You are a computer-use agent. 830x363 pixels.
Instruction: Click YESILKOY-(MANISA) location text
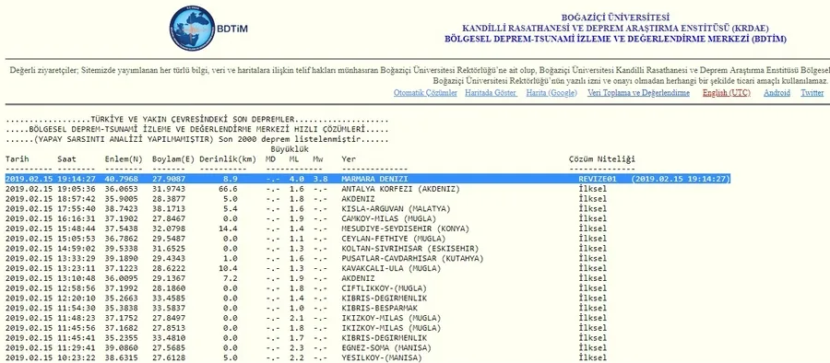click(382, 358)
